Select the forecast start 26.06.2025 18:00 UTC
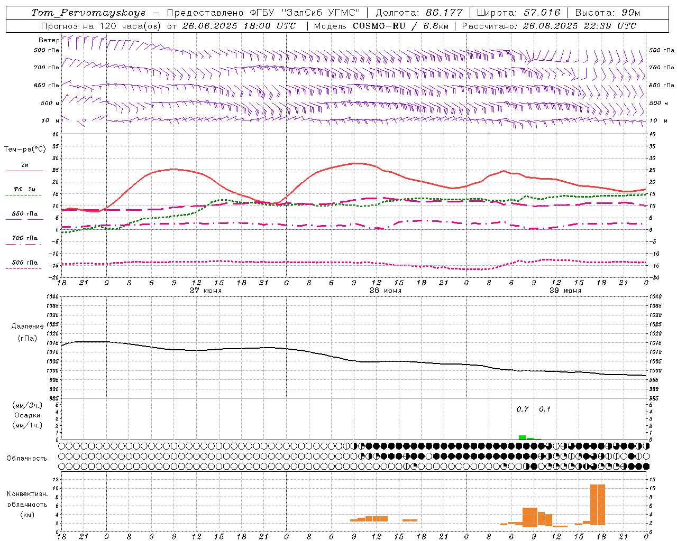 (239, 26)
